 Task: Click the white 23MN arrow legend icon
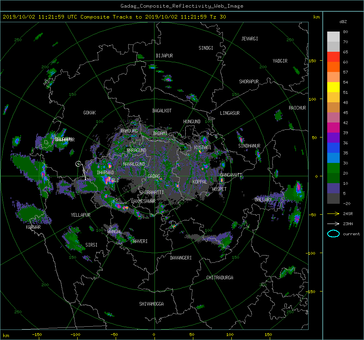click(333, 224)
